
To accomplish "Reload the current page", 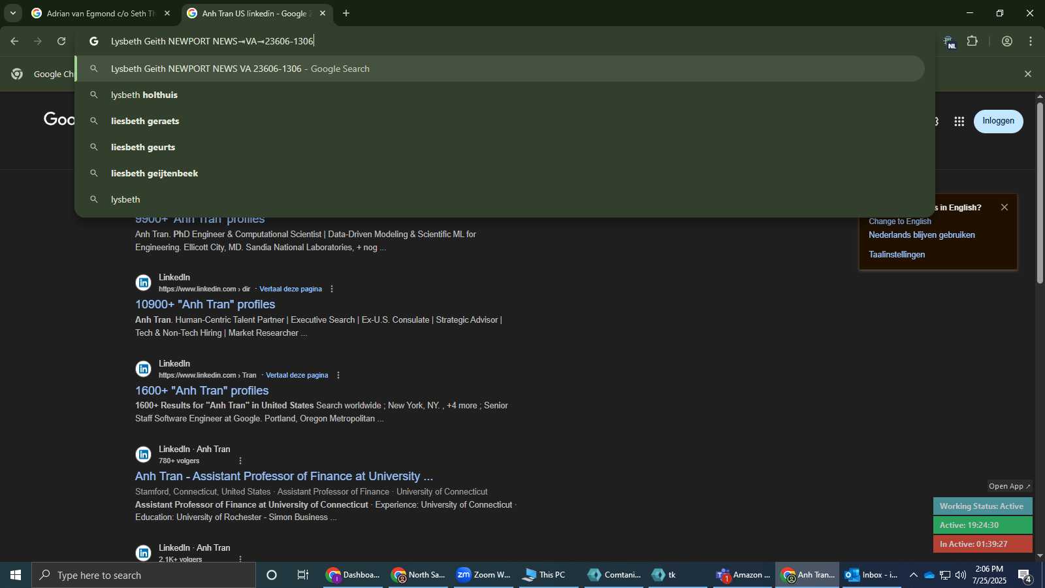I will (61, 41).
